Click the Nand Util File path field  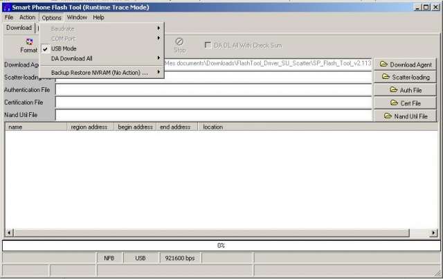point(214,115)
